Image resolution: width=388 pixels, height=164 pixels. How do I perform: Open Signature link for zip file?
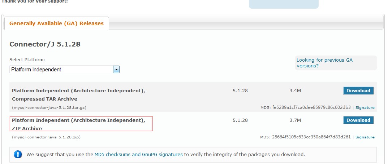[x=365, y=137]
